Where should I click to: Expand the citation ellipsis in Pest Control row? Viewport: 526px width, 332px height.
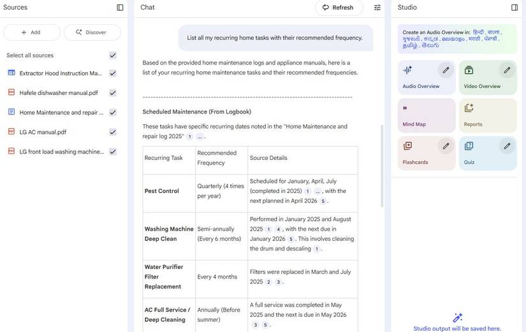coord(318,191)
